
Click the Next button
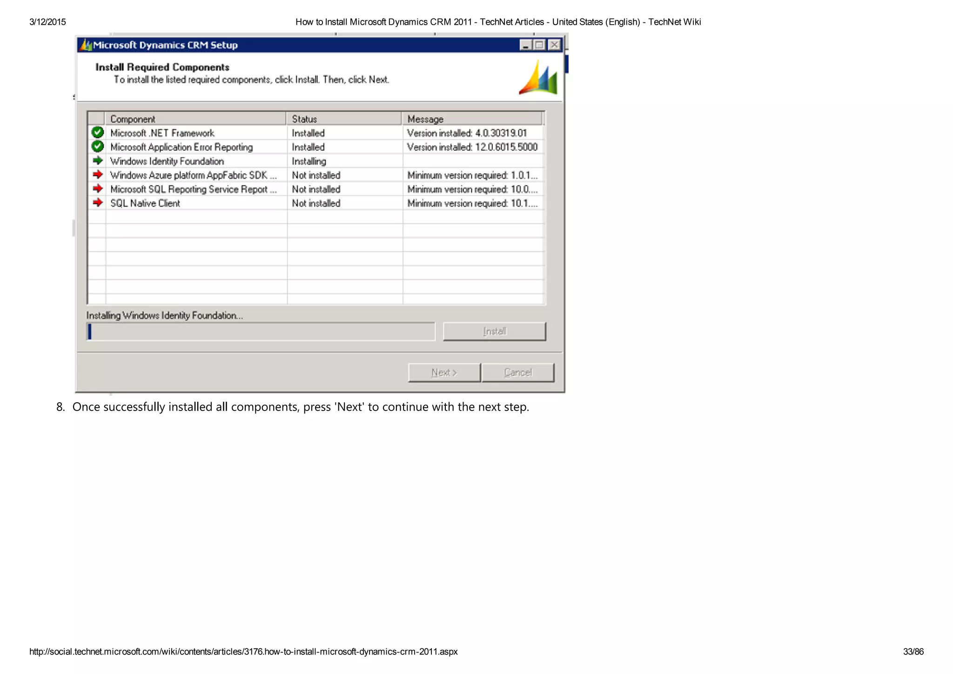point(444,372)
